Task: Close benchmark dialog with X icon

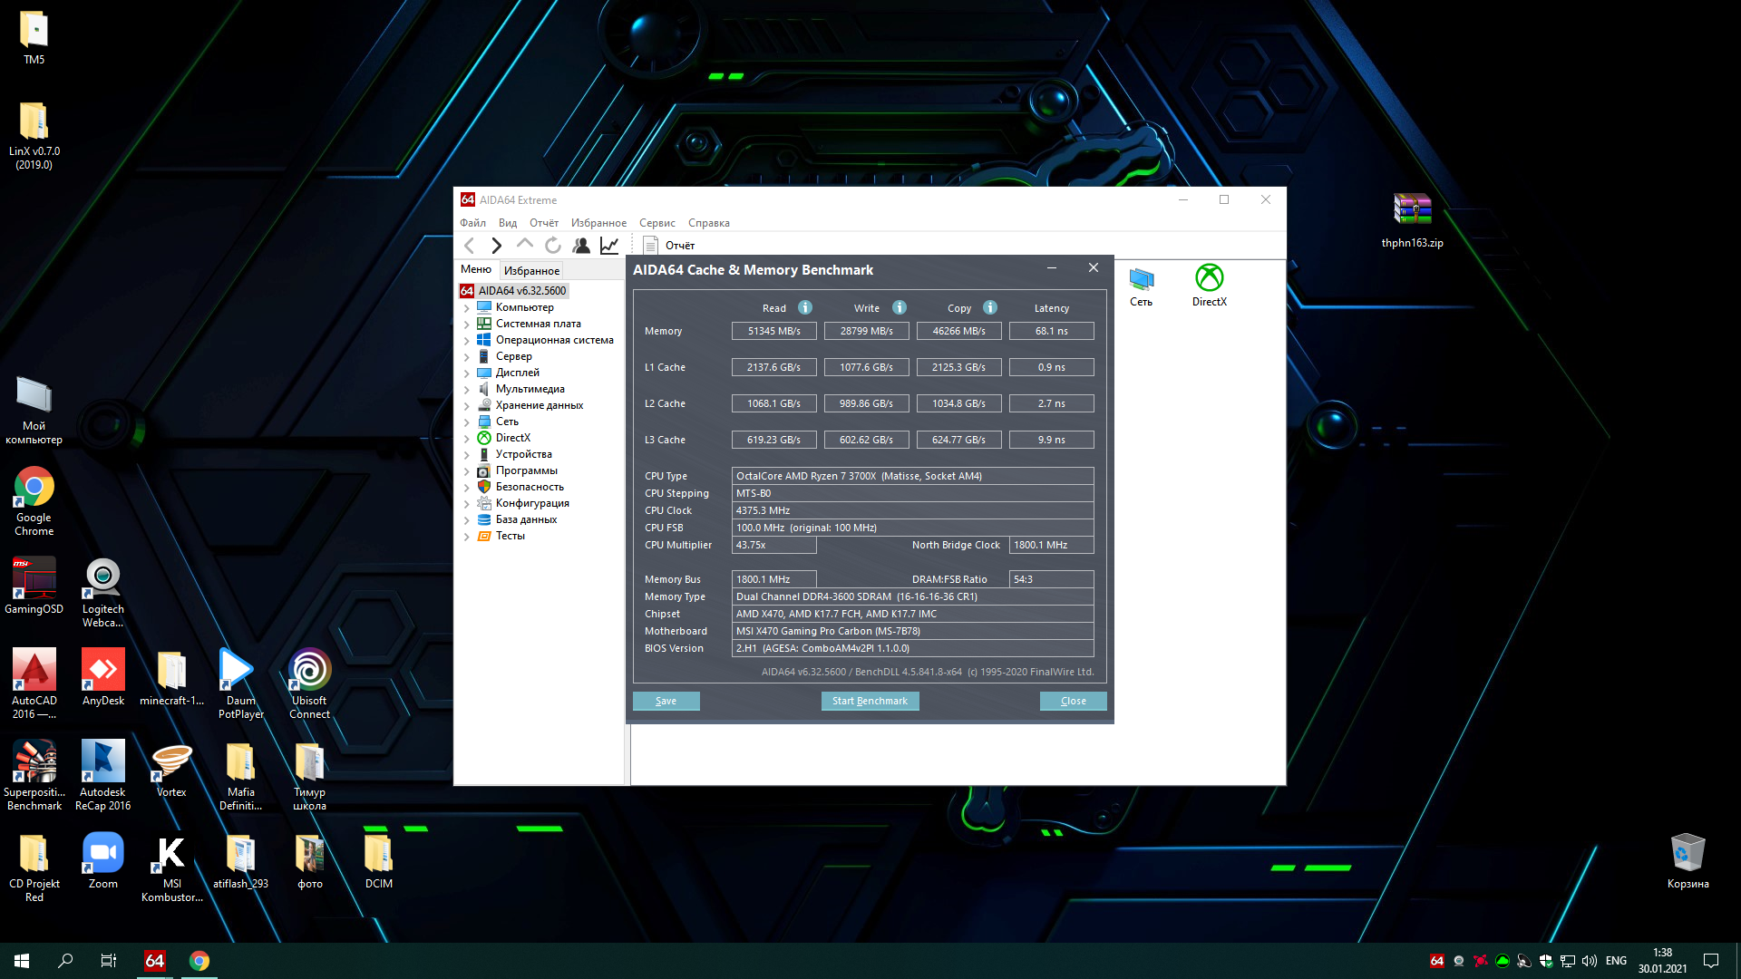Action: click(x=1094, y=268)
